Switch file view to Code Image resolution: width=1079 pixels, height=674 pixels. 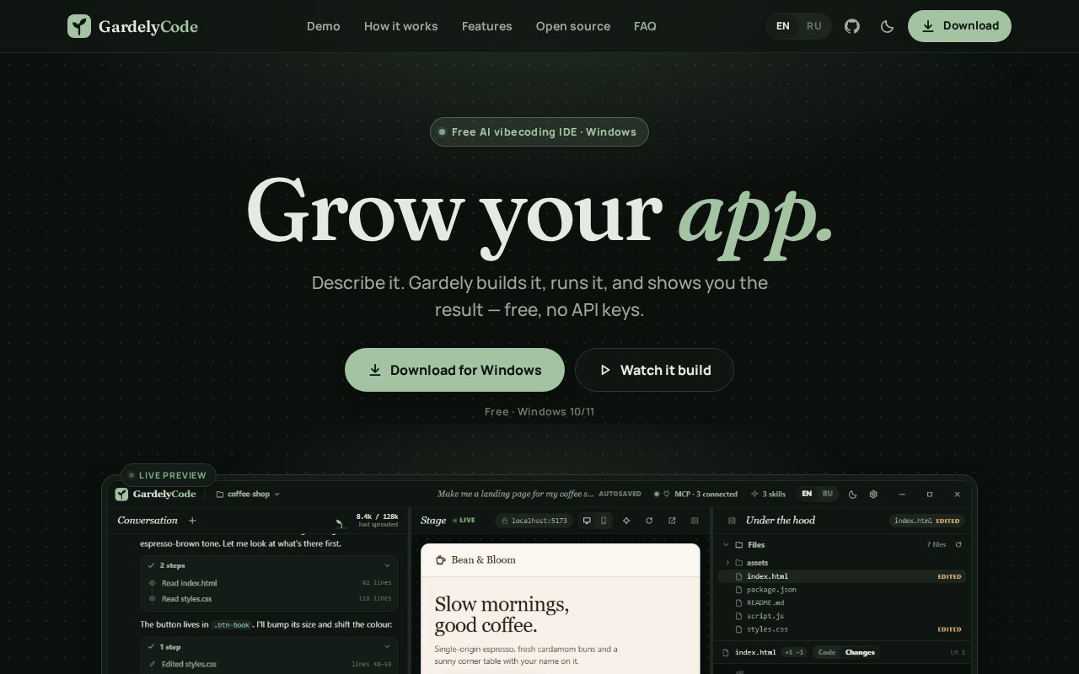click(x=827, y=652)
